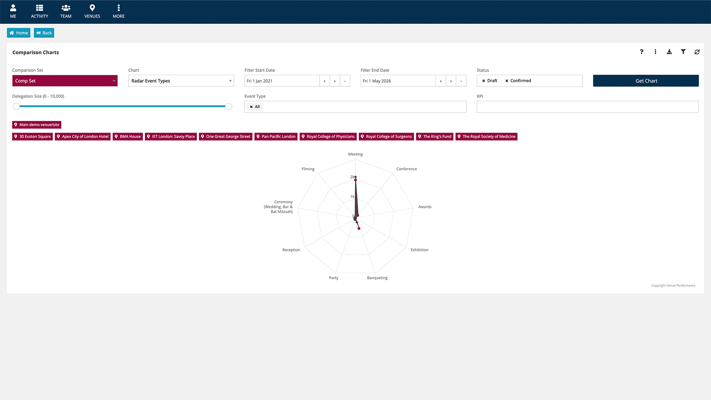The height and width of the screenshot is (400, 711).
Task: Open the Radar Event Types chart dropdown
Action: coord(181,81)
